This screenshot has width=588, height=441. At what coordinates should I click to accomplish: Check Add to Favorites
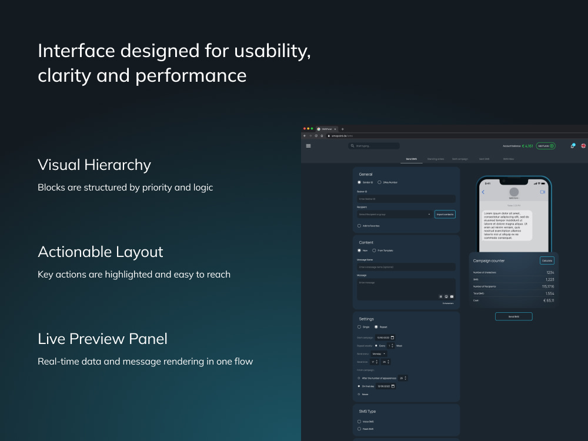point(359,226)
